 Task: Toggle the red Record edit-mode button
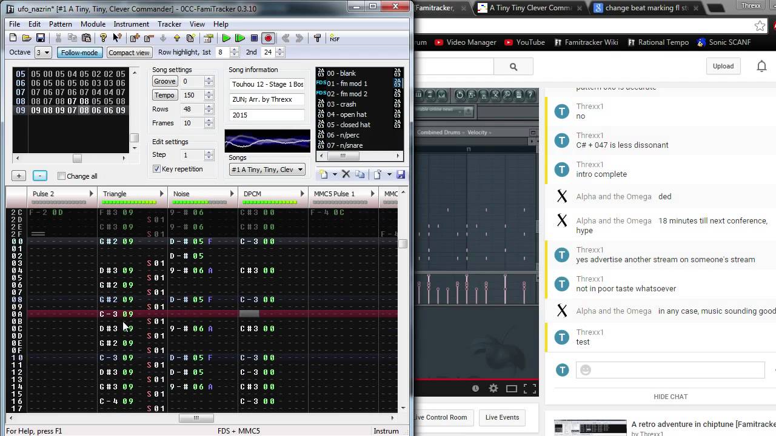pyautogui.click(x=268, y=38)
